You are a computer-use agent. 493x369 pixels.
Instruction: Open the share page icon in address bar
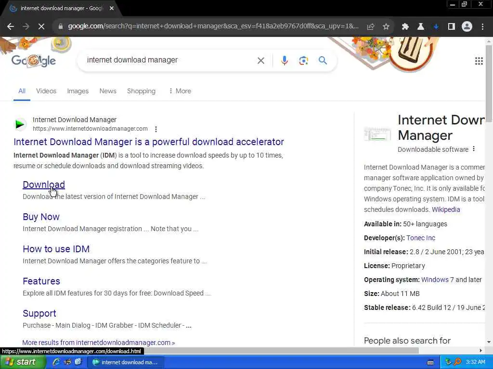click(x=371, y=27)
